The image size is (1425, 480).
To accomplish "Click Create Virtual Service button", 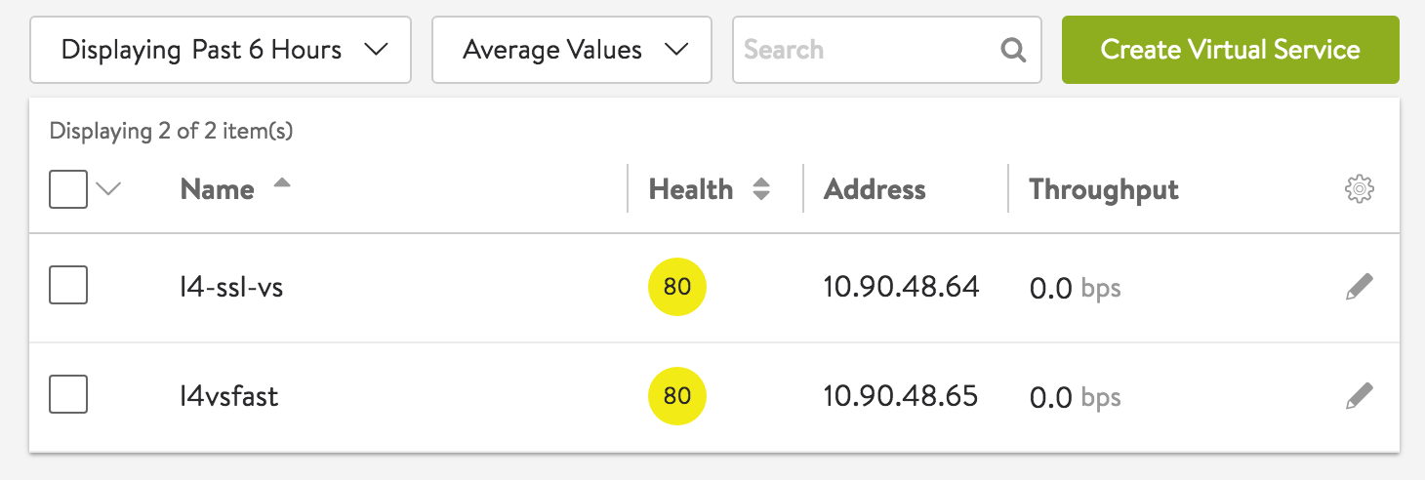I will pos(1230,50).
